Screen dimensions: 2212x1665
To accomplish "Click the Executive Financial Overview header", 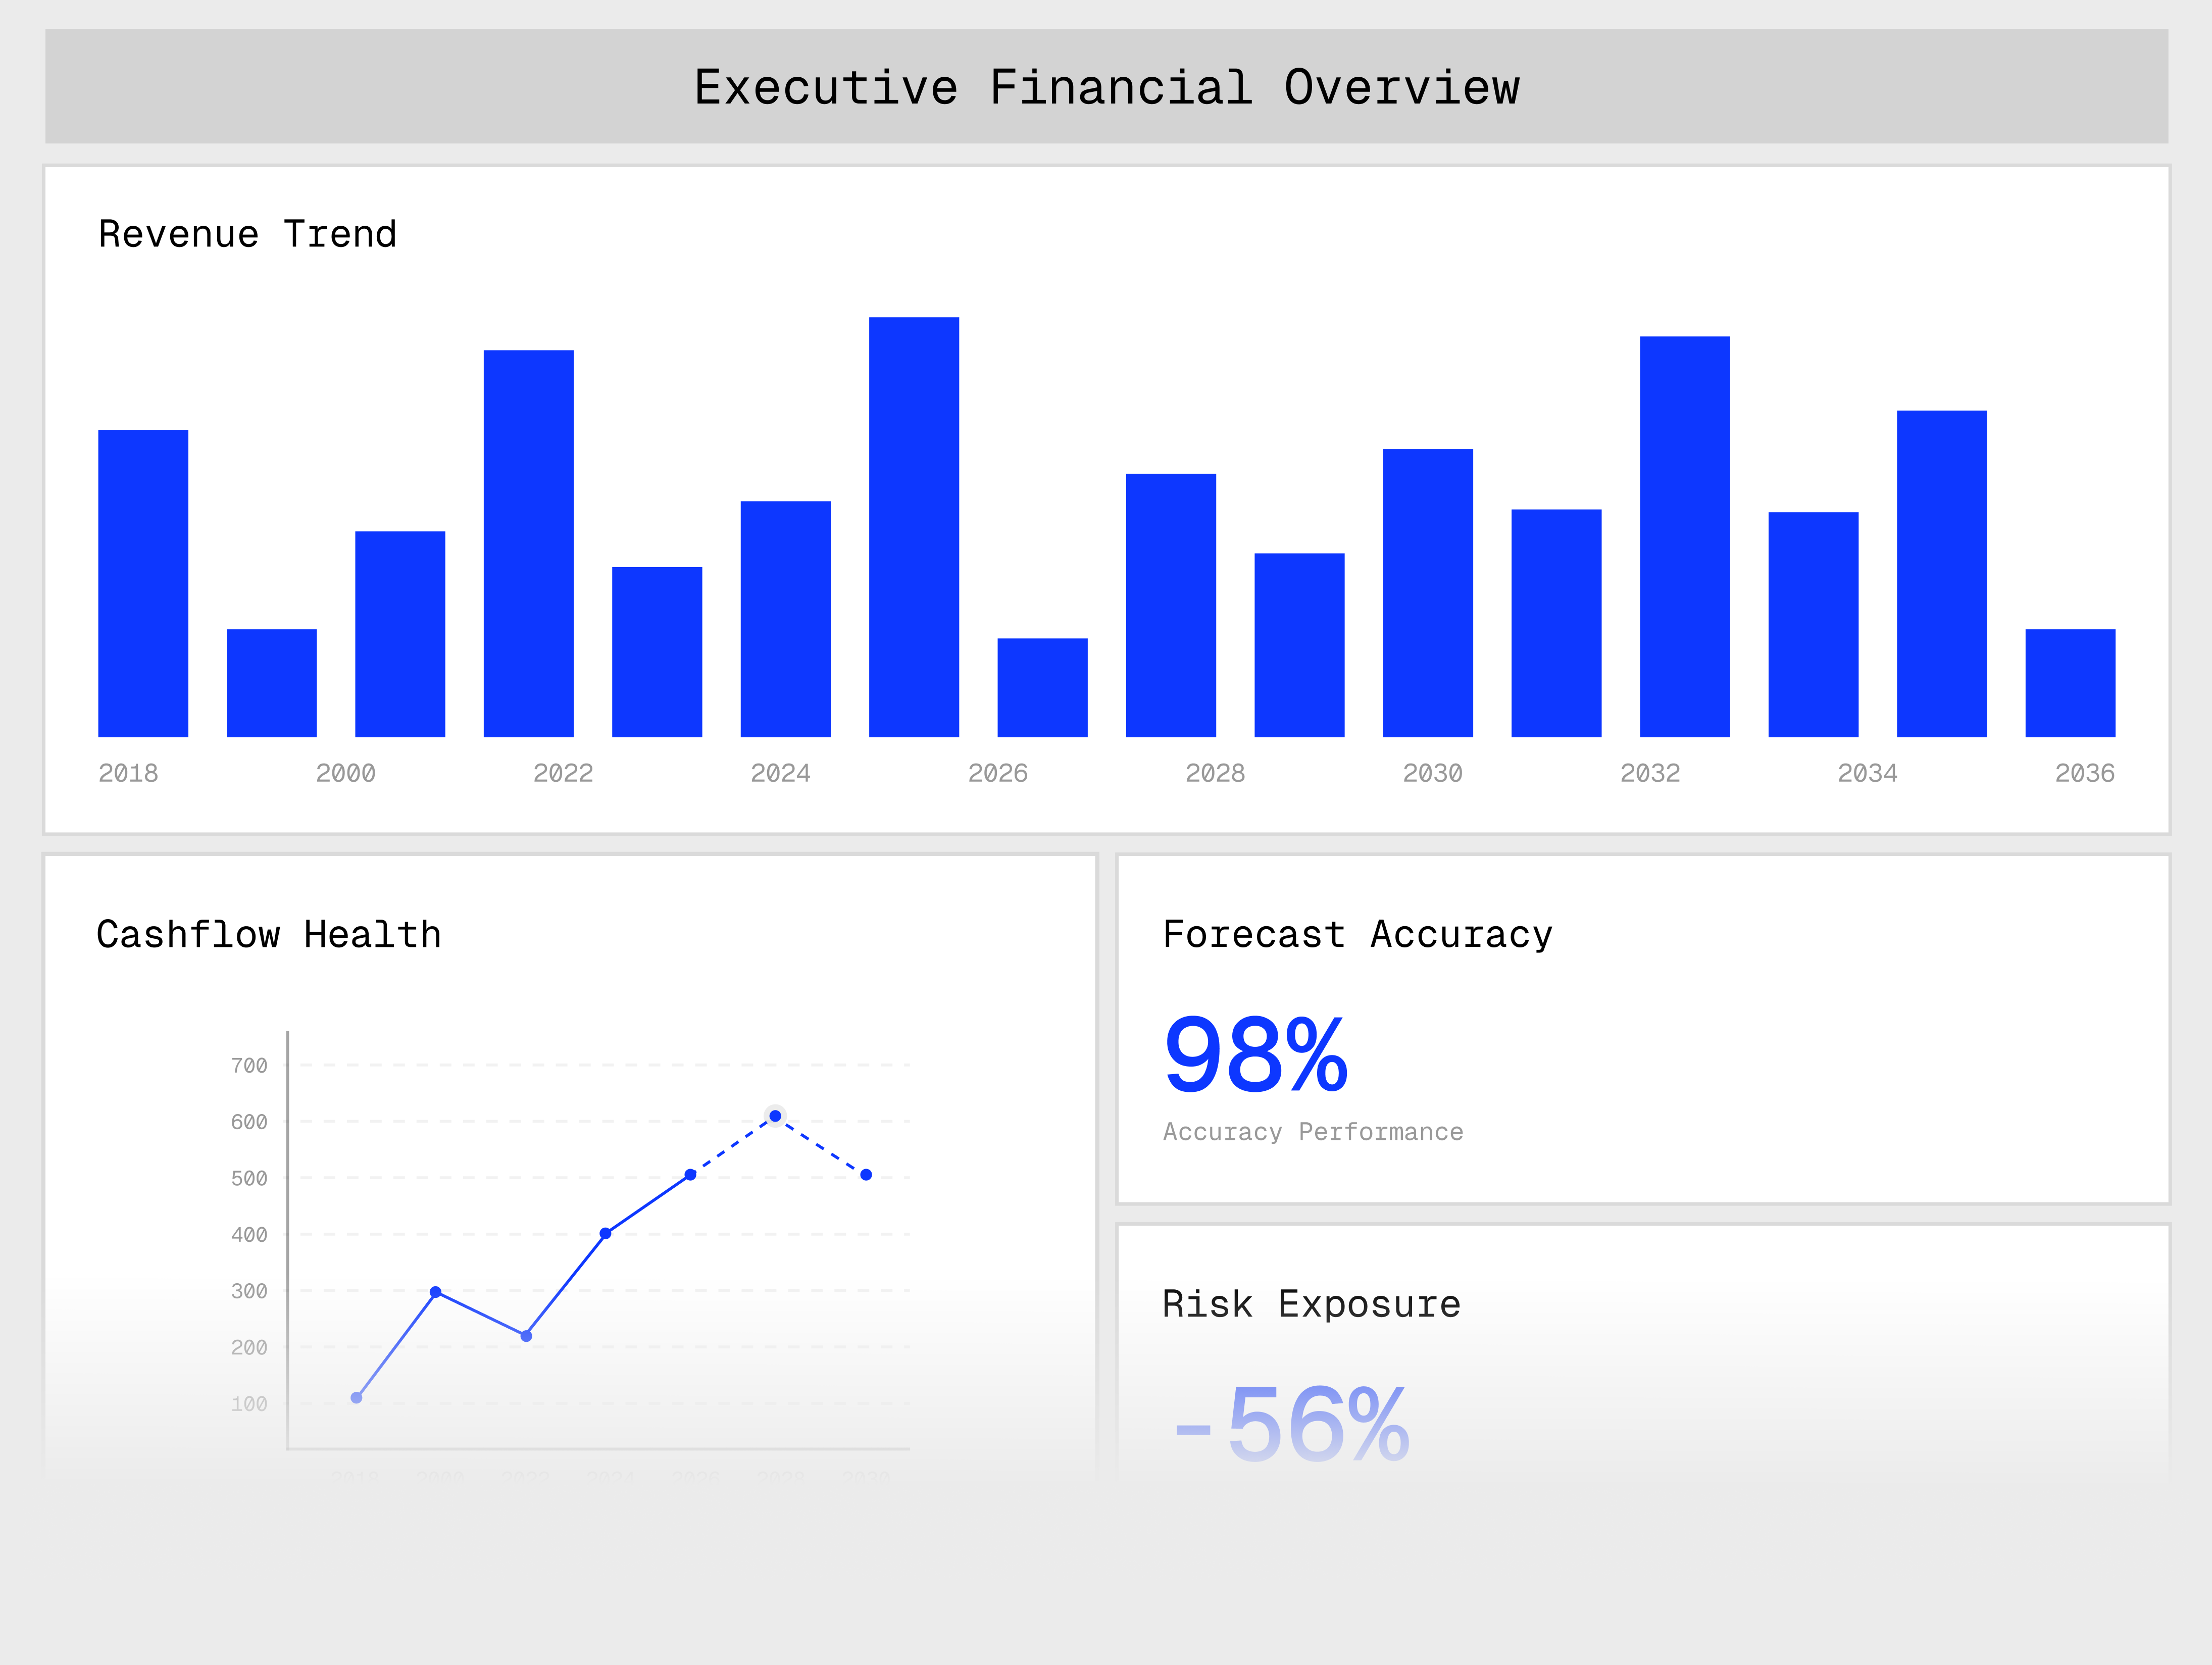I will [1106, 87].
